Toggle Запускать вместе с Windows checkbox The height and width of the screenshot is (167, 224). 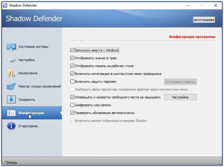(72, 50)
